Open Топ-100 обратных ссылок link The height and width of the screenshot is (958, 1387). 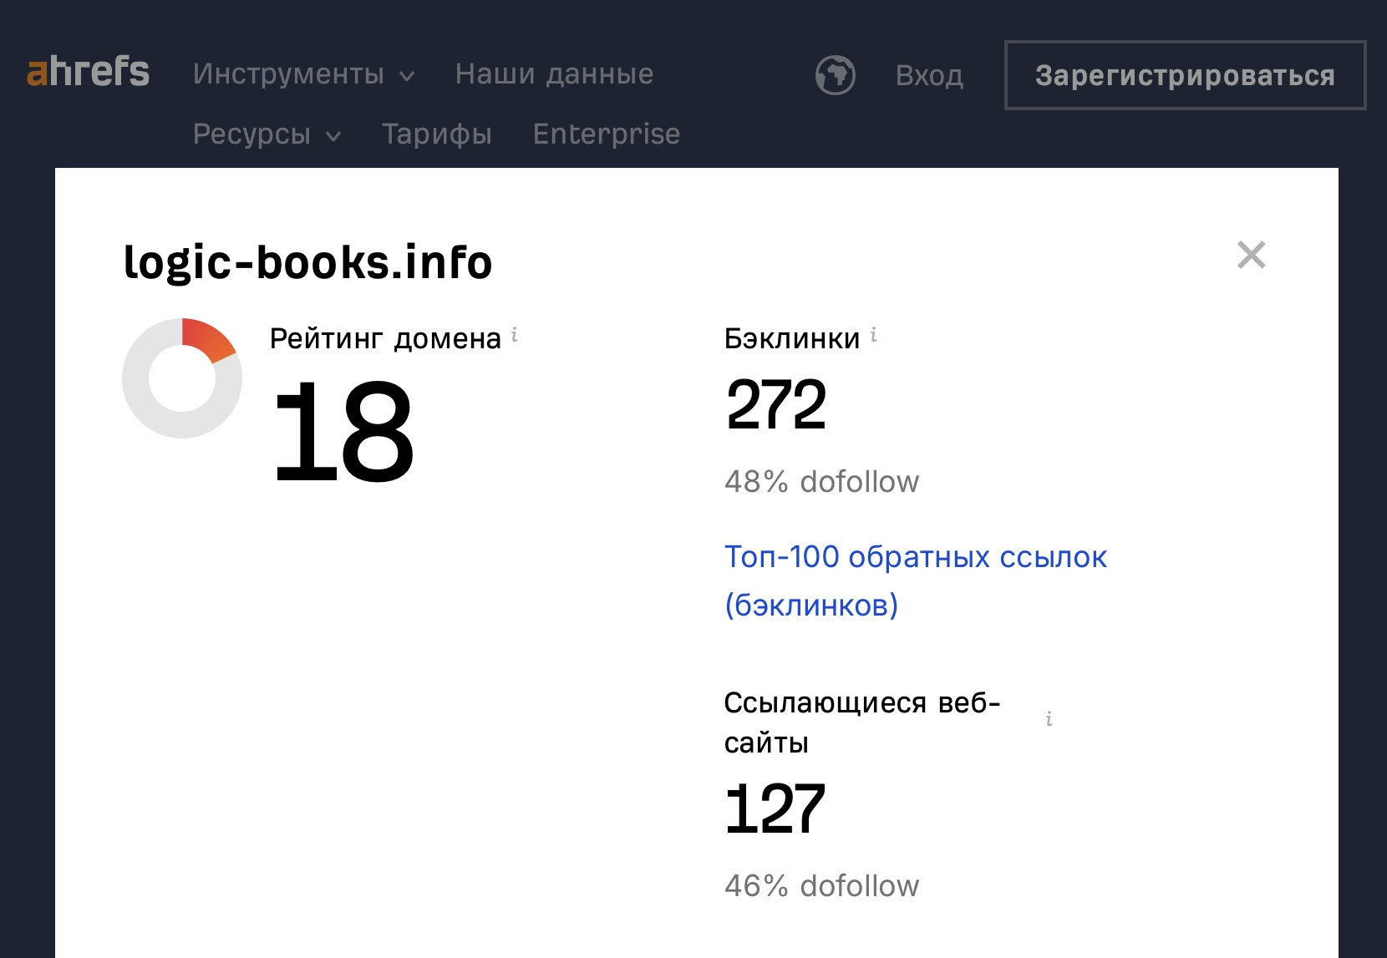point(916,580)
